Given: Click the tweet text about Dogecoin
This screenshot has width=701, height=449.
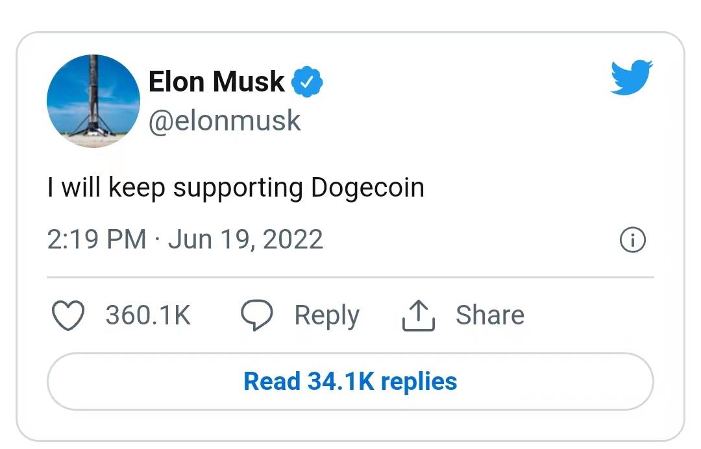Looking at the screenshot, I should coord(236,188).
